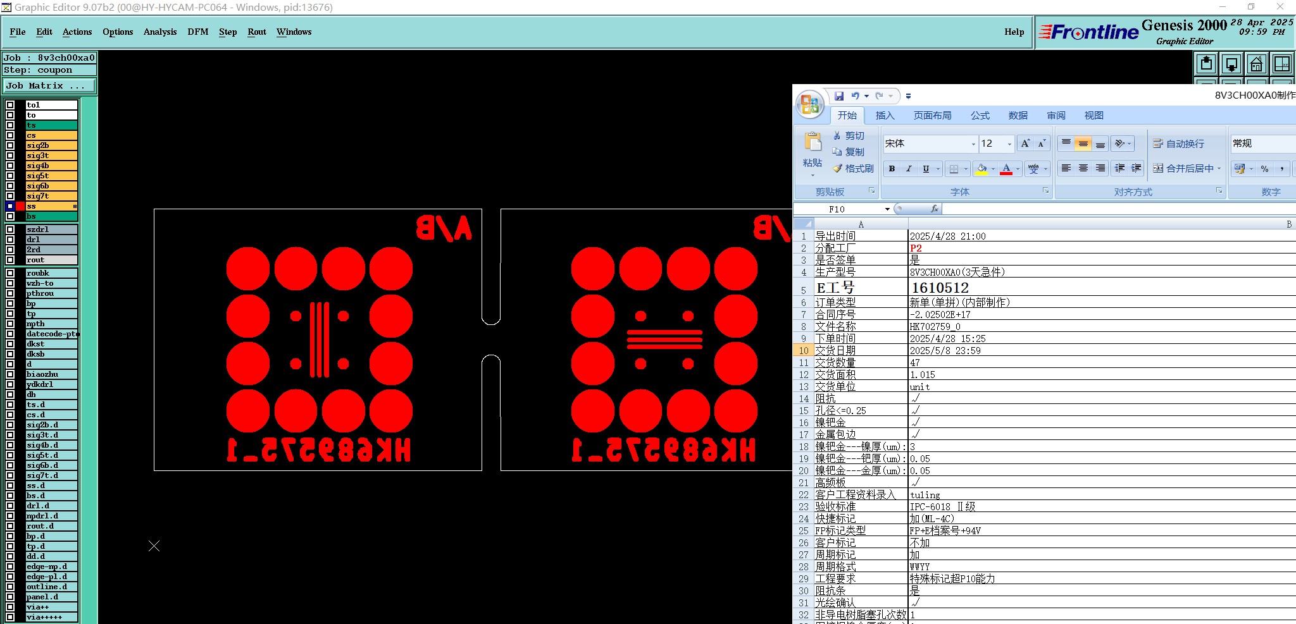
Task: Select the Format Painter (格式刷) tool
Action: click(x=853, y=169)
